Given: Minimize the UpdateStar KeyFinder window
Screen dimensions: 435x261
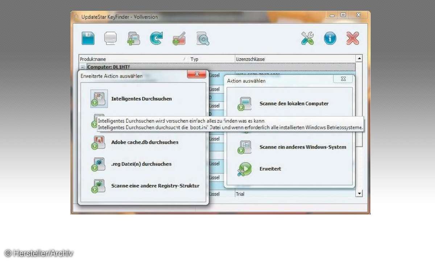Looking at the screenshot, I should pos(333,15).
